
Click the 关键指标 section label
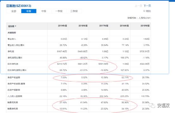point(12,33)
